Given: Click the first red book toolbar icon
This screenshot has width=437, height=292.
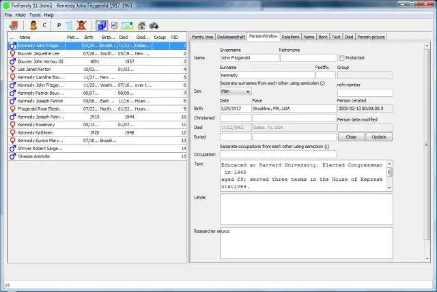Looking at the screenshot, I should click(x=14, y=25).
